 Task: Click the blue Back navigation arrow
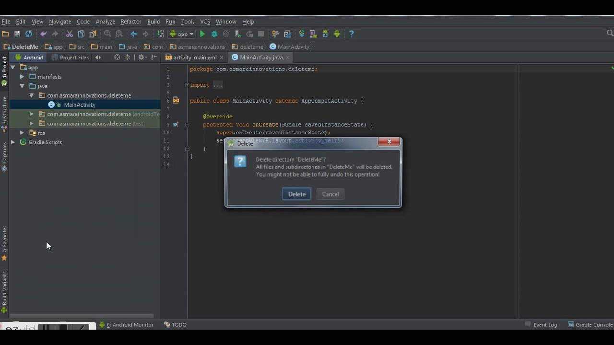[x=134, y=34]
